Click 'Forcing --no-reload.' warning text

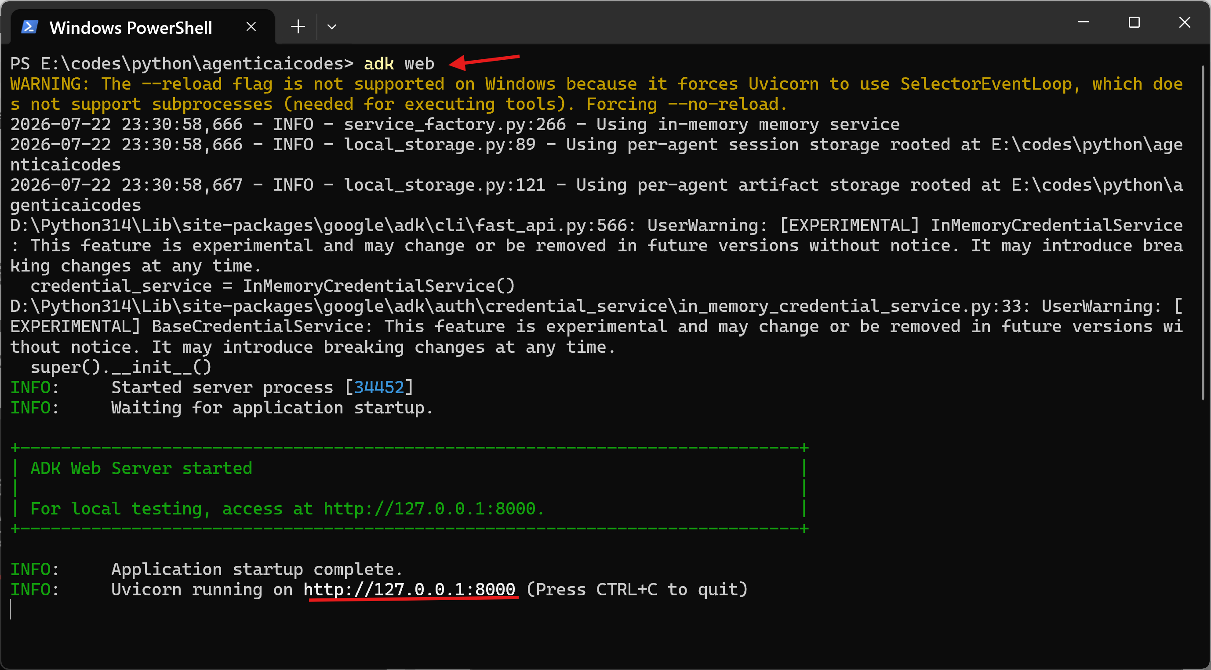point(687,104)
